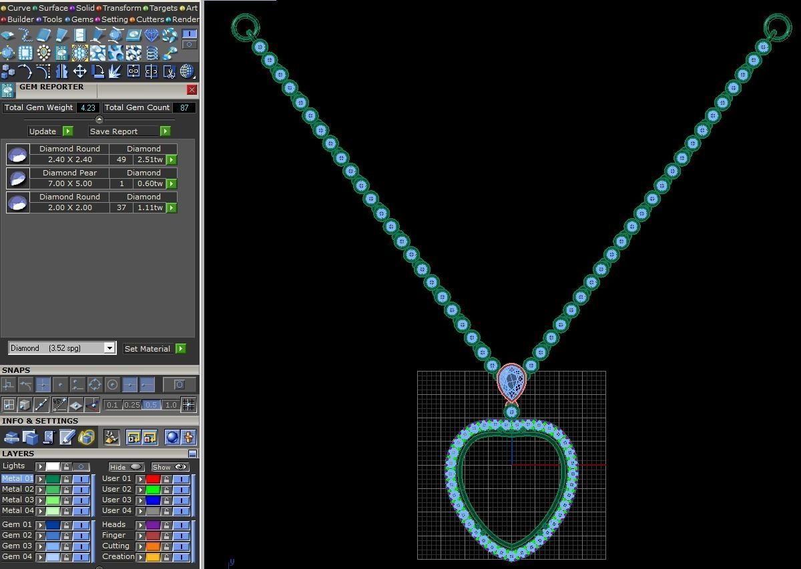Click the notepad with pencil icon
Screen dimensions: 801x569
tap(67, 438)
